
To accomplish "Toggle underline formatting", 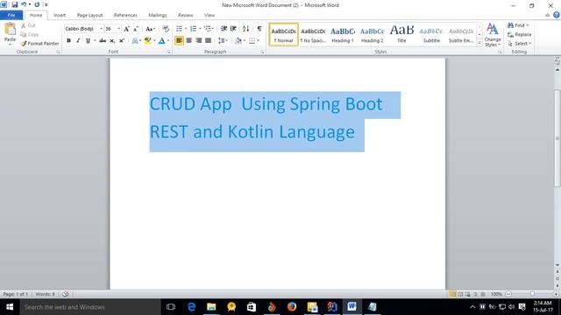I will pyautogui.click(x=88, y=41).
